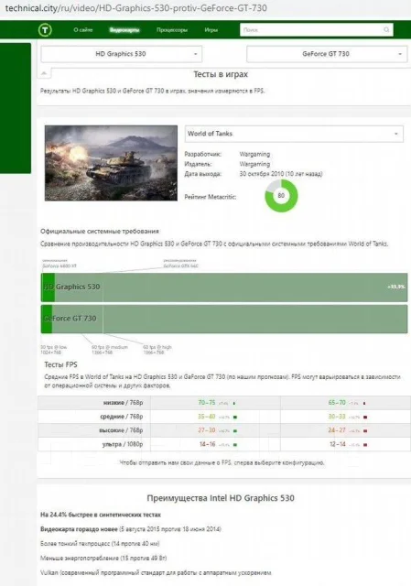Click the red bar beside 30–33
This screenshot has width=411, height=586.
pyautogui.click(x=365, y=418)
